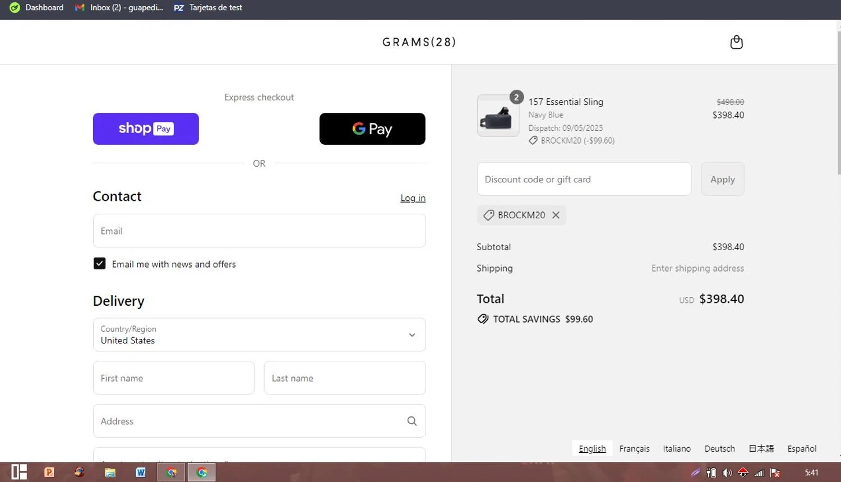Remove the BROCKM20 discount code
Image resolution: width=841 pixels, height=482 pixels.
click(556, 215)
